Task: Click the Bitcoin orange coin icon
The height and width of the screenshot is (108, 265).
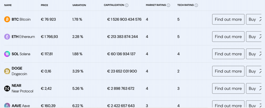Action: point(7,19)
